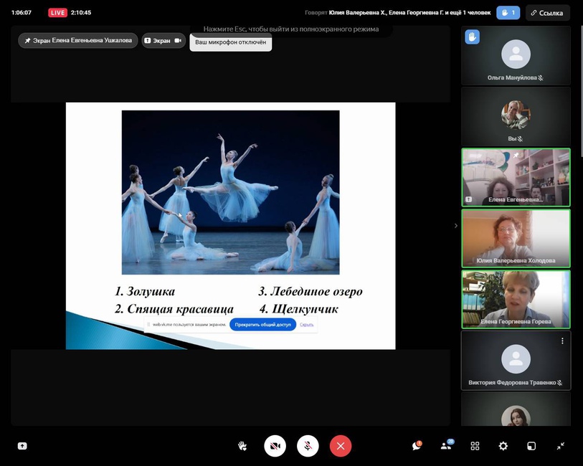
Task: Select Елена Евгеньевна video tile
Action: [x=516, y=178]
